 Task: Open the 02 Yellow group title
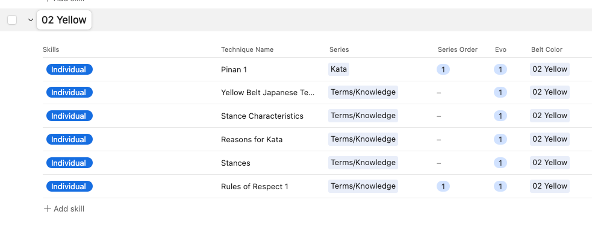tap(64, 20)
